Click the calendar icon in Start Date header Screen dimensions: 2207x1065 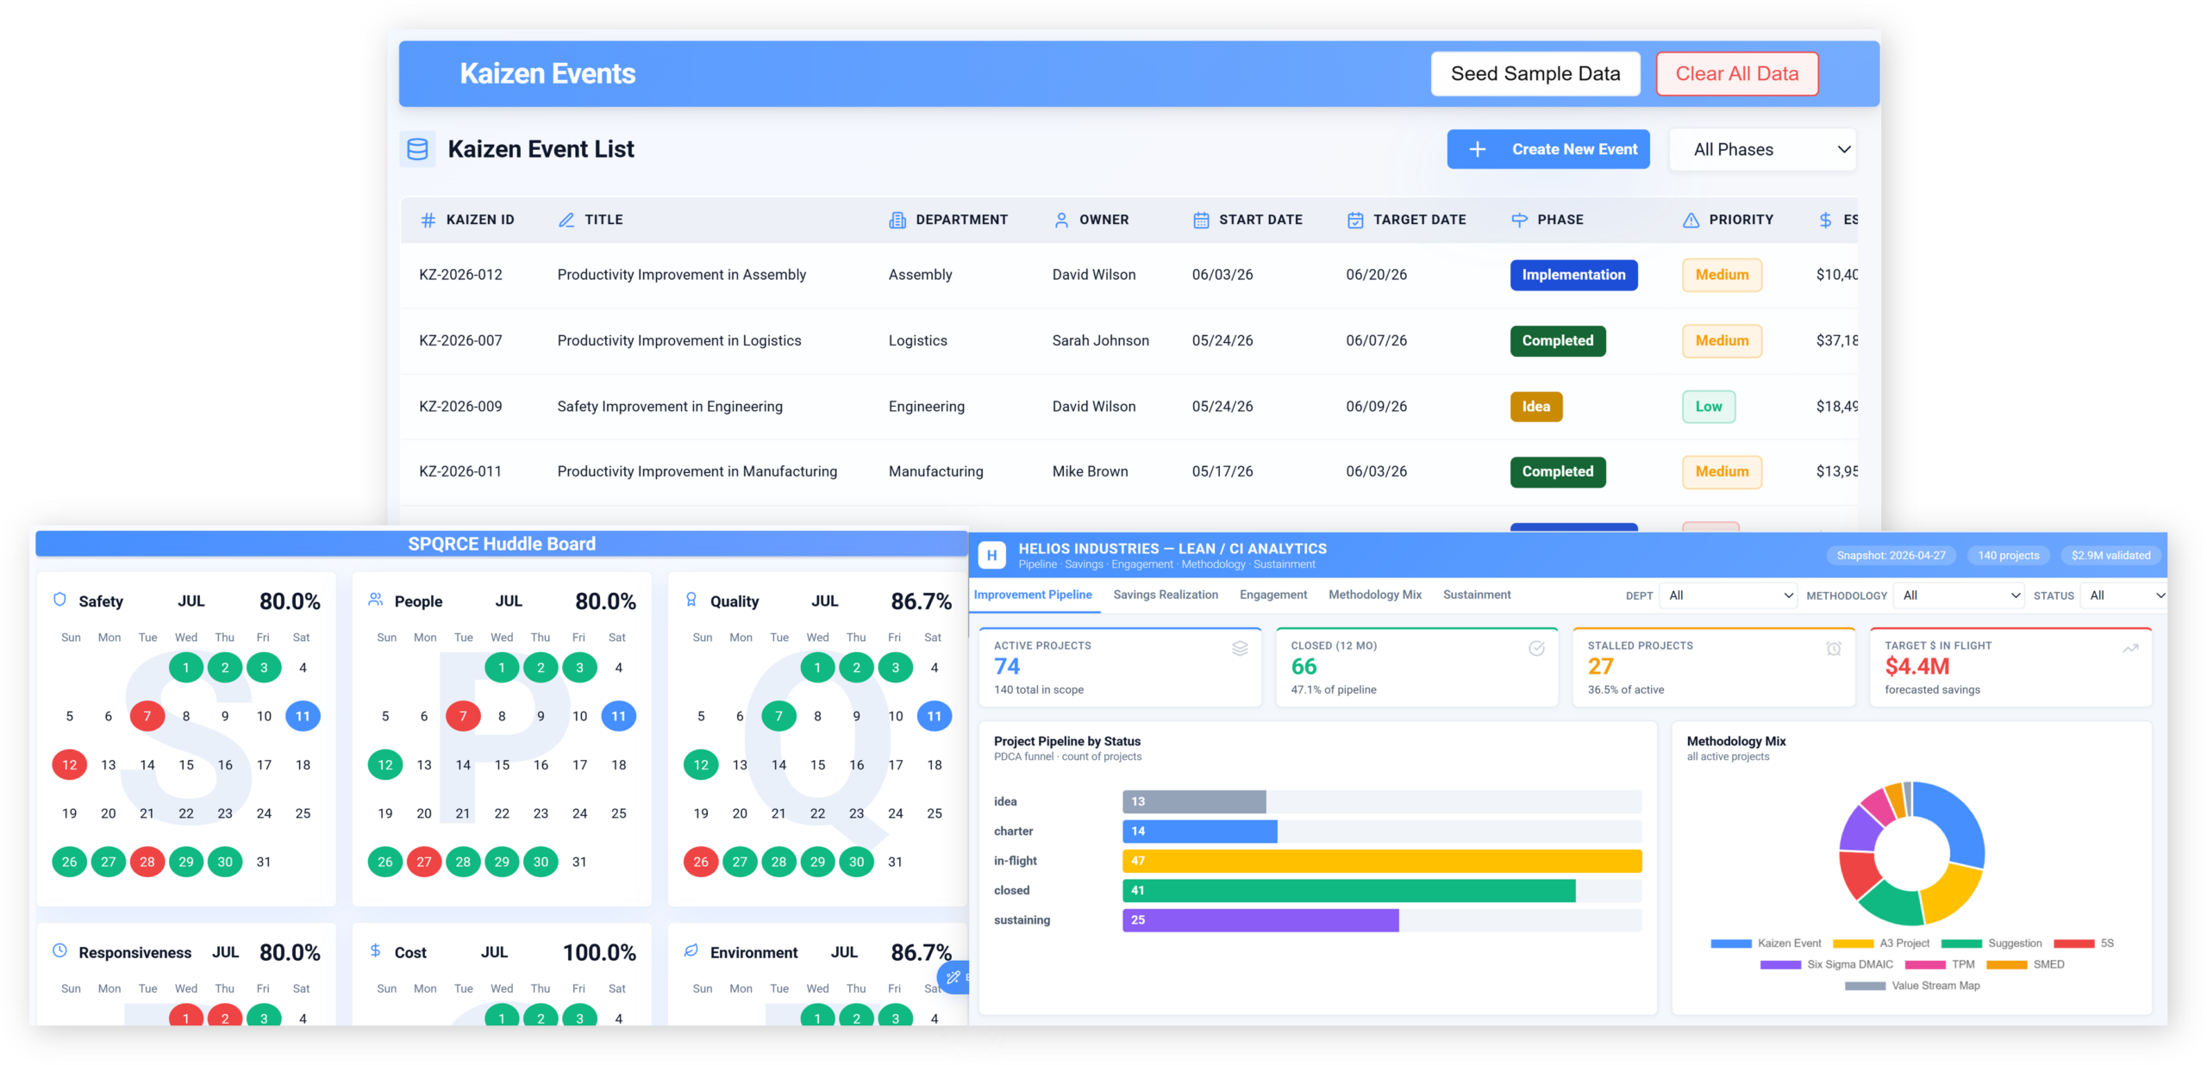tap(1201, 220)
